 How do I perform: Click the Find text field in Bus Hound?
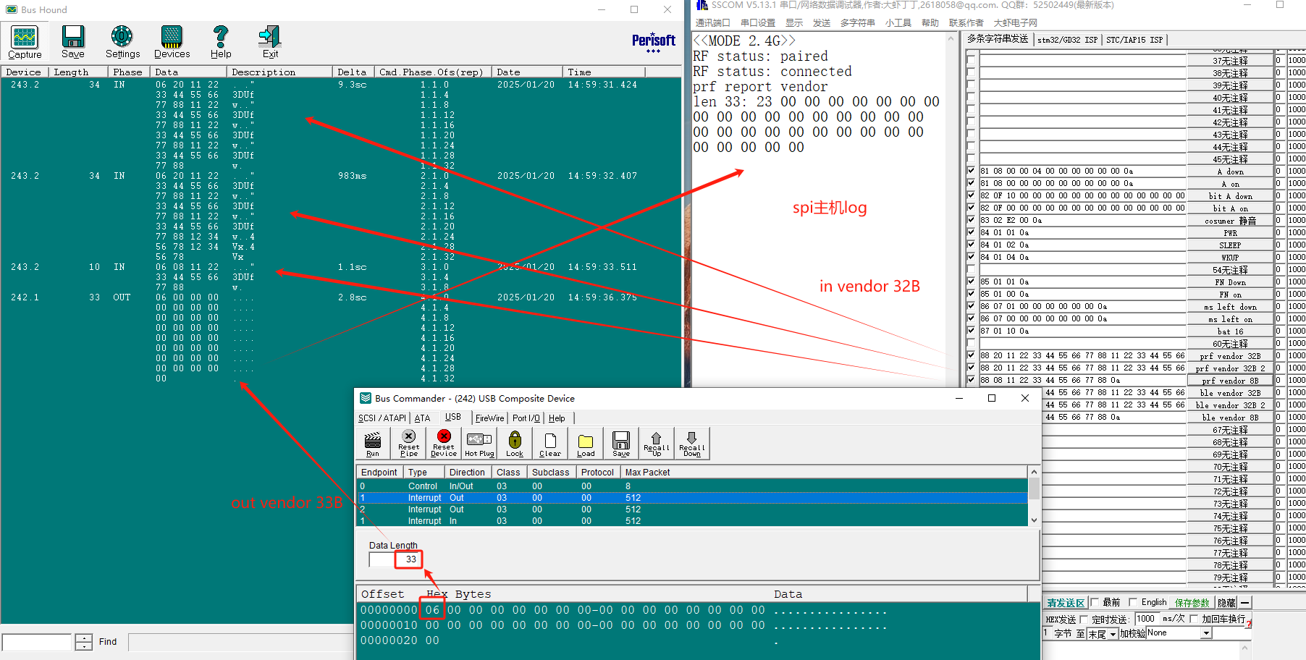click(37, 642)
